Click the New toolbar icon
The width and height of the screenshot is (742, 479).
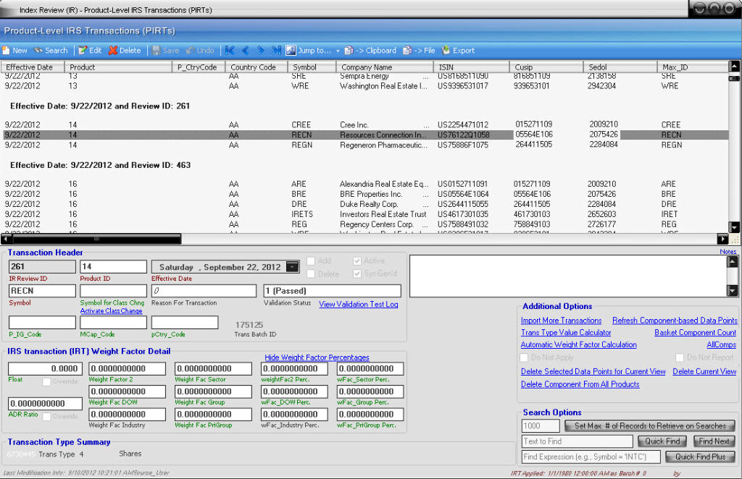(6, 51)
